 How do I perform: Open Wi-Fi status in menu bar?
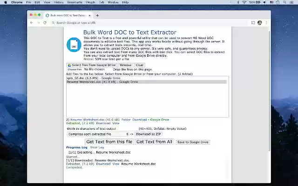[244, 2]
